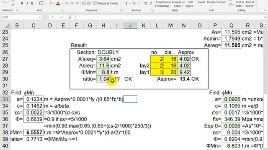Viewport: 268px width, 150px height.
Task: Apply cell borders with the Borders icon
Action: 41,3
